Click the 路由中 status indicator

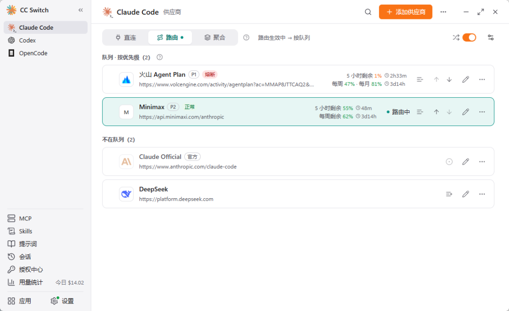click(x=398, y=112)
